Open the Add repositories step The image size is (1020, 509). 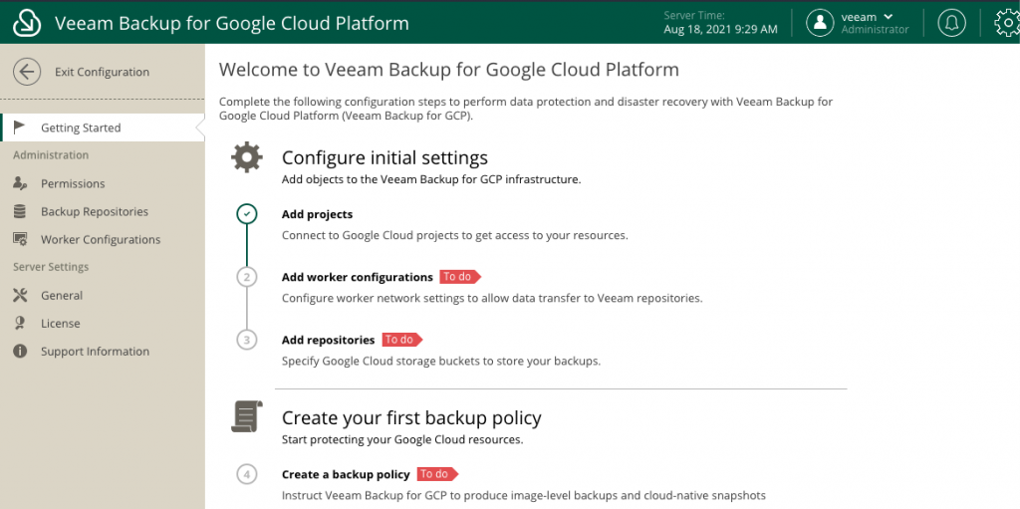(x=328, y=340)
